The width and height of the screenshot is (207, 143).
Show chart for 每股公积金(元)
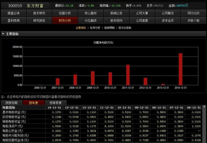point(13,131)
